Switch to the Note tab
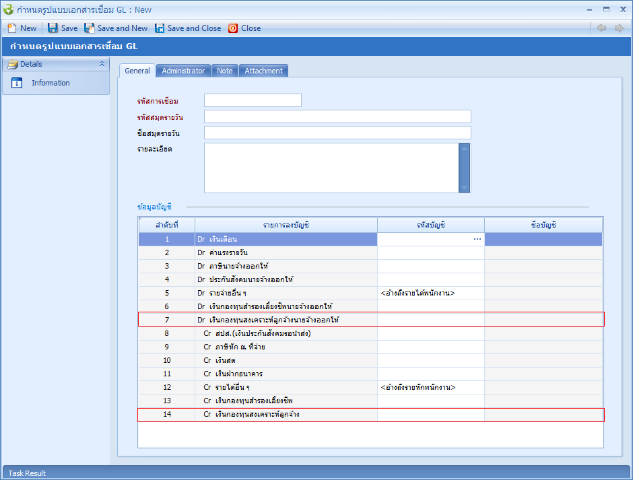 pyautogui.click(x=224, y=71)
